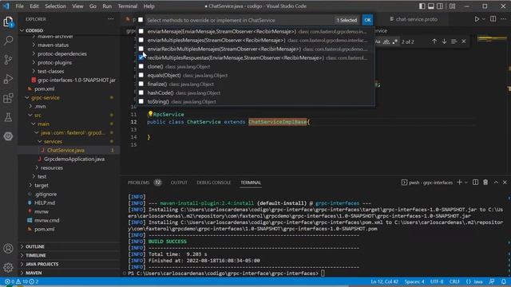Open the Extensions view
Viewport: 511px width, 287px height.
pyautogui.click(x=8, y=98)
